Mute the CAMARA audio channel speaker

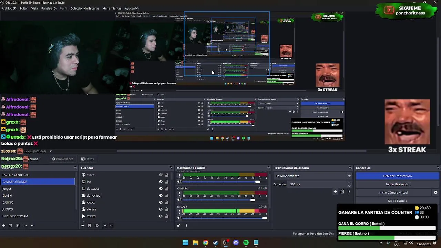click(x=179, y=200)
